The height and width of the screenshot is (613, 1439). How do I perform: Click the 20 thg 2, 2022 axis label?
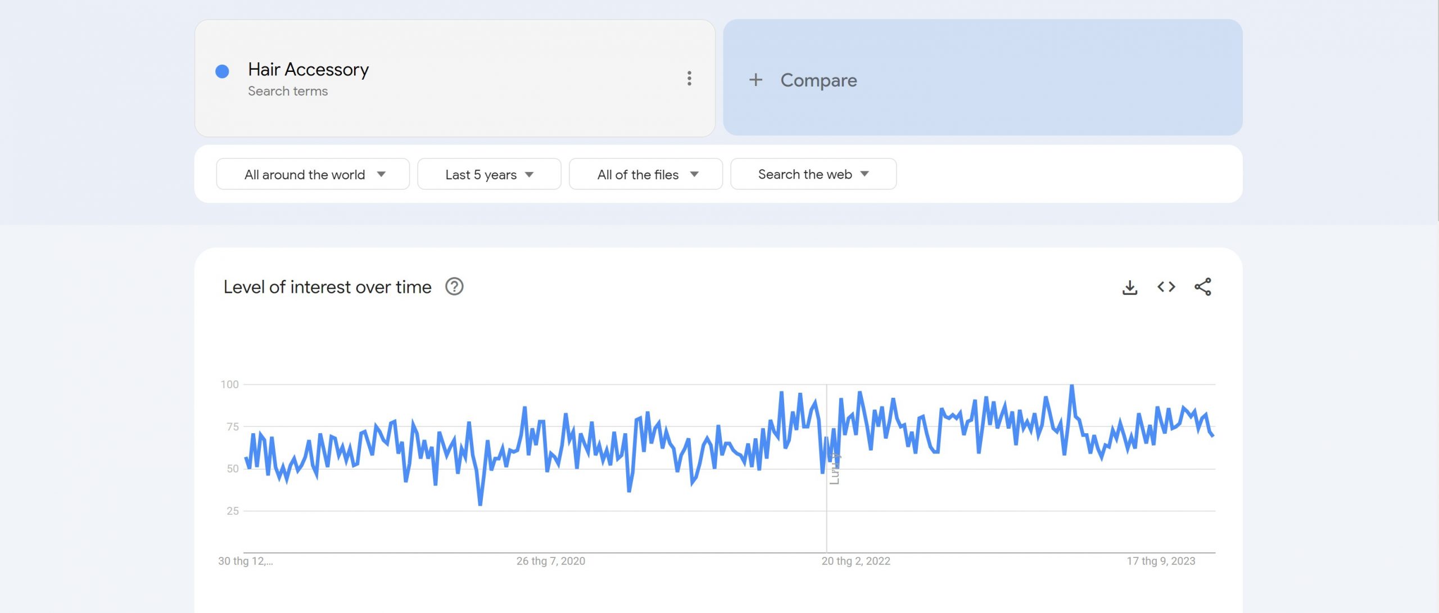tap(856, 561)
